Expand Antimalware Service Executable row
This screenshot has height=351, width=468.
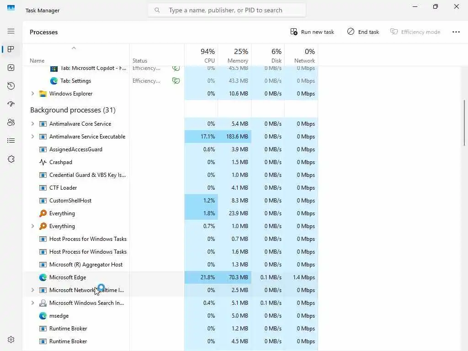tap(32, 136)
